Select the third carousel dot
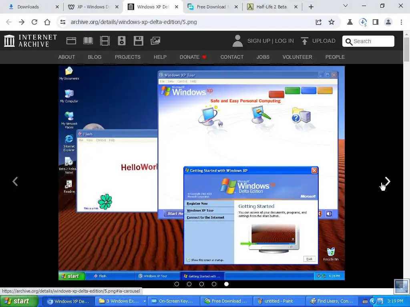 [x=202, y=284]
